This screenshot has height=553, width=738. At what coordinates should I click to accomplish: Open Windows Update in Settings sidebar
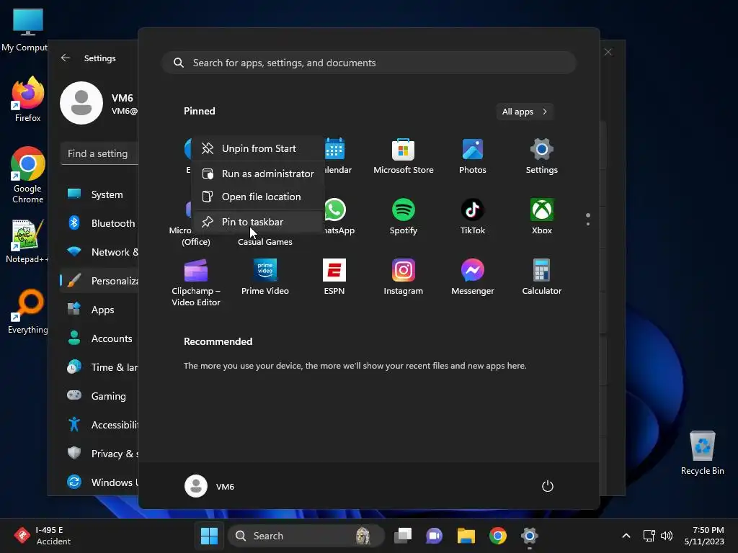pyautogui.click(x=99, y=482)
